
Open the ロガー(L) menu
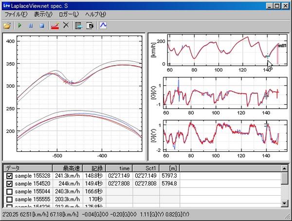point(69,14)
